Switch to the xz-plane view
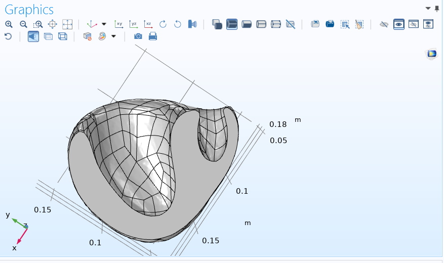Viewport: 444px width, 263px height. (148, 24)
